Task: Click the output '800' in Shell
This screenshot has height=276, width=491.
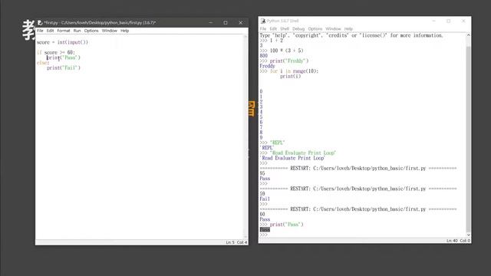Action: tap(264, 56)
